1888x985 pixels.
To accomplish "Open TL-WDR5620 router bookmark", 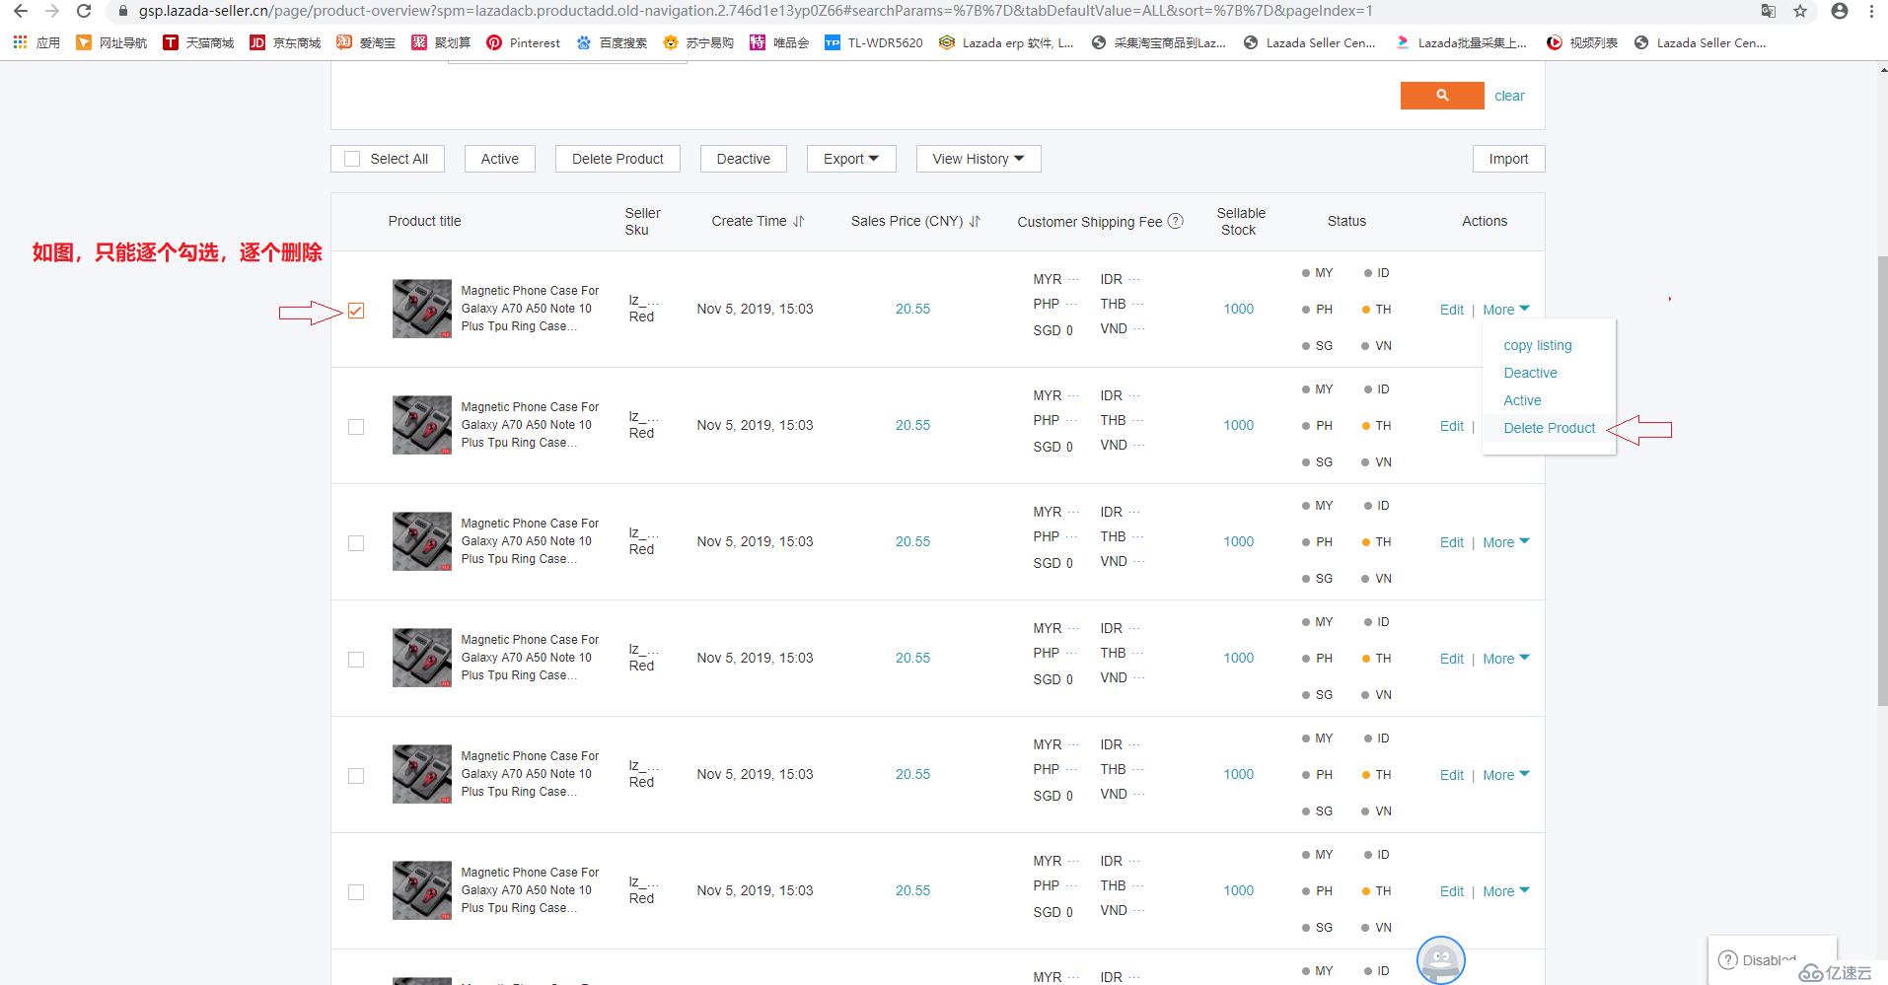I will [x=874, y=42].
